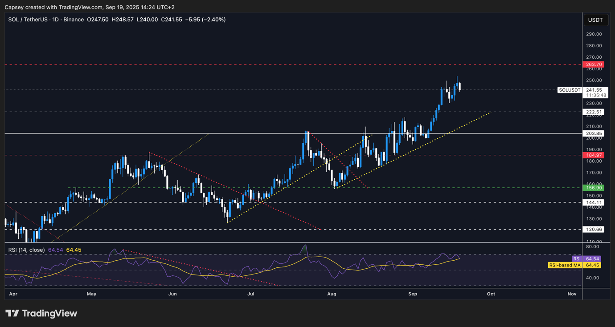Select the SOLUSDT symbol tag on price line

point(570,90)
